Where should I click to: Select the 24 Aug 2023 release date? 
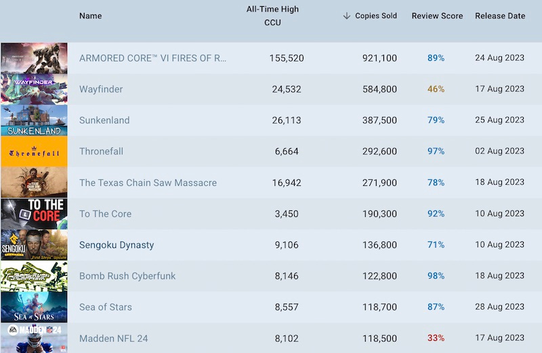pyautogui.click(x=499, y=57)
